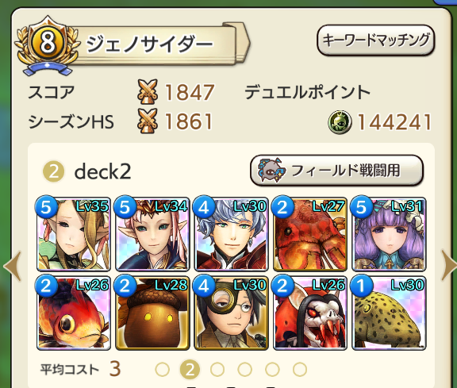Select the purple-haired girl Lv31 card
This screenshot has height=388, width=457.
coord(389,234)
